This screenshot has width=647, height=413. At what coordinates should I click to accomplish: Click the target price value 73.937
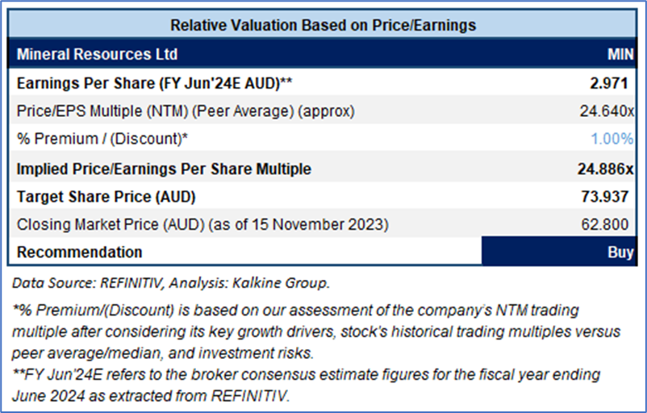click(x=614, y=197)
